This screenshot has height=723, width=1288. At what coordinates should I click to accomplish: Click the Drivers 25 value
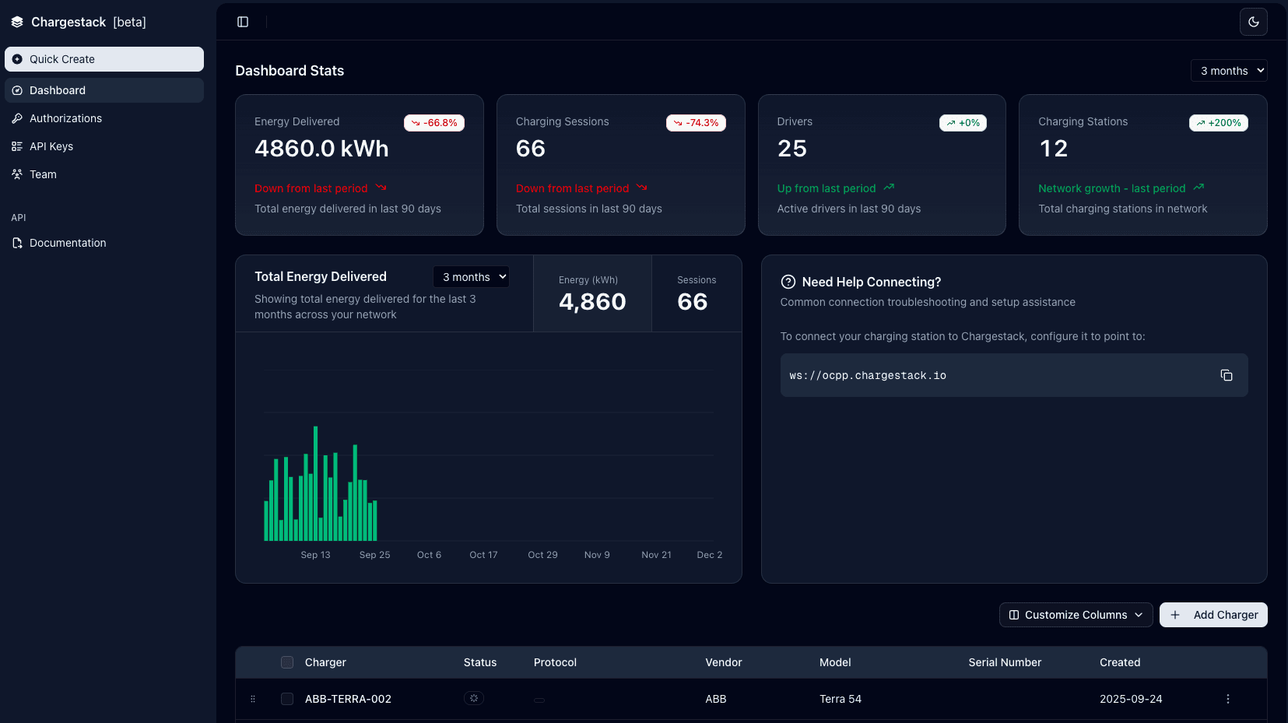(x=792, y=149)
